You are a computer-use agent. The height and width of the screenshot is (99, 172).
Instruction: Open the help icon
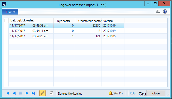165,11
